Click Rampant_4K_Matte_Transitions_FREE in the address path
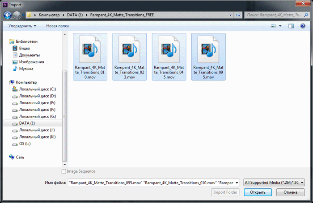313x203 pixels. (x=122, y=15)
